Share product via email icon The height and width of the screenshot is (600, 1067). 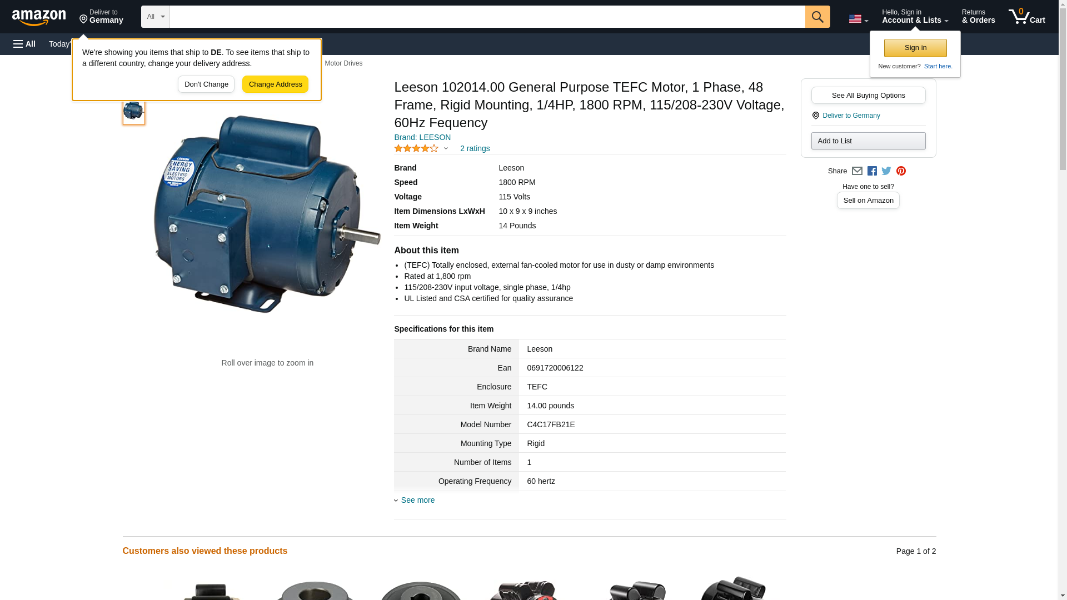[857, 171]
